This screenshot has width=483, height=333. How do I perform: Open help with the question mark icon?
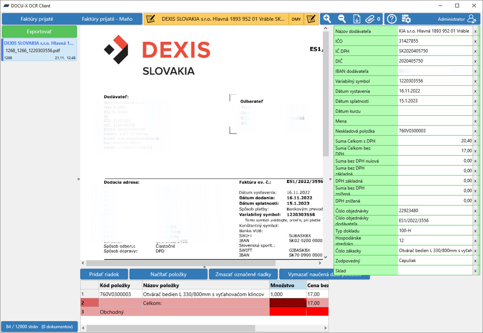point(392,19)
